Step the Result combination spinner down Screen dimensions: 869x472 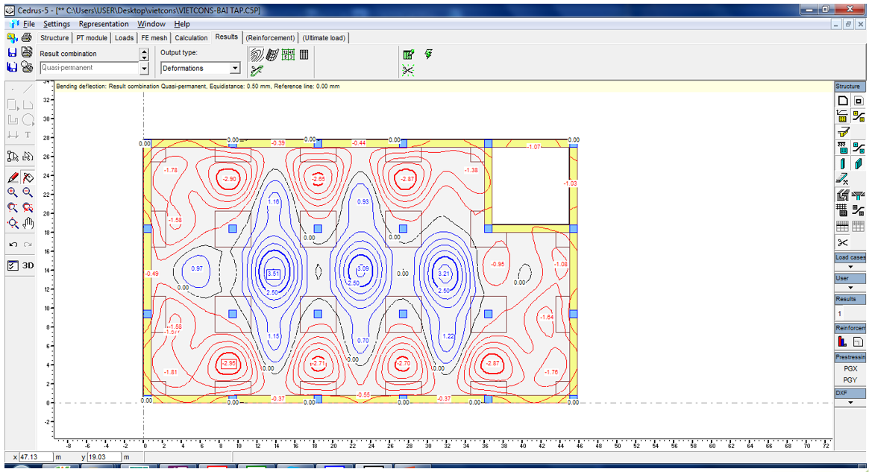coord(144,57)
